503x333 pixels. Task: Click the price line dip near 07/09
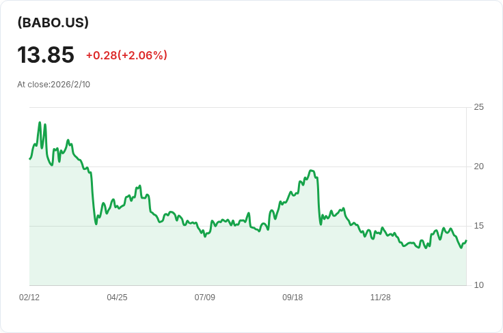click(205, 236)
